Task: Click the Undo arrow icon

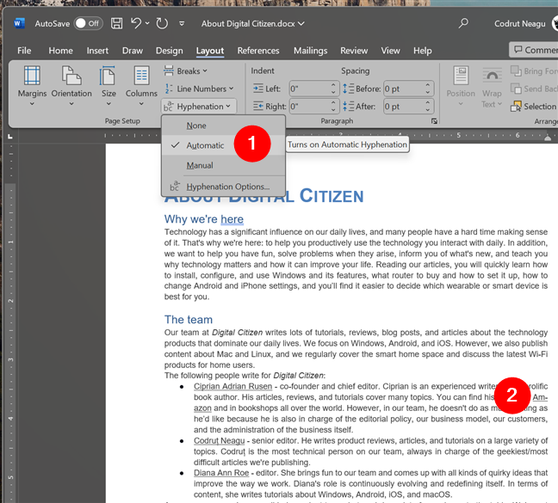Action: click(x=135, y=23)
